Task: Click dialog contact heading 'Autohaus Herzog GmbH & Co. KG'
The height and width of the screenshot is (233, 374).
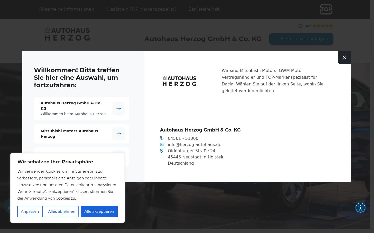Action: (200, 130)
